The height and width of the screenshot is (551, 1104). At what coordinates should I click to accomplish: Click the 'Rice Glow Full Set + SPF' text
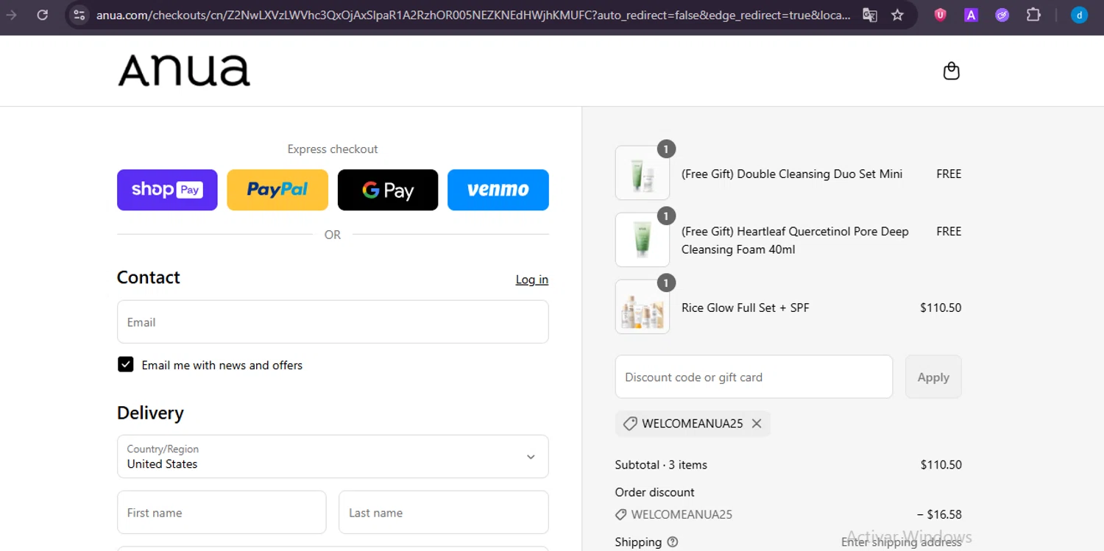[x=746, y=308]
